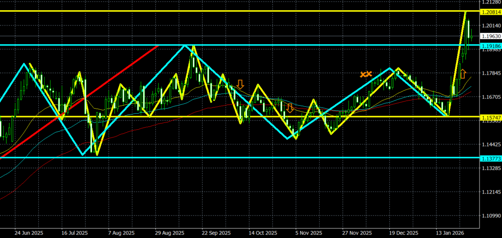This screenshot has width=502, height=238.
Task: Click the 1.12145 price axis value
Action: point(490,192)
